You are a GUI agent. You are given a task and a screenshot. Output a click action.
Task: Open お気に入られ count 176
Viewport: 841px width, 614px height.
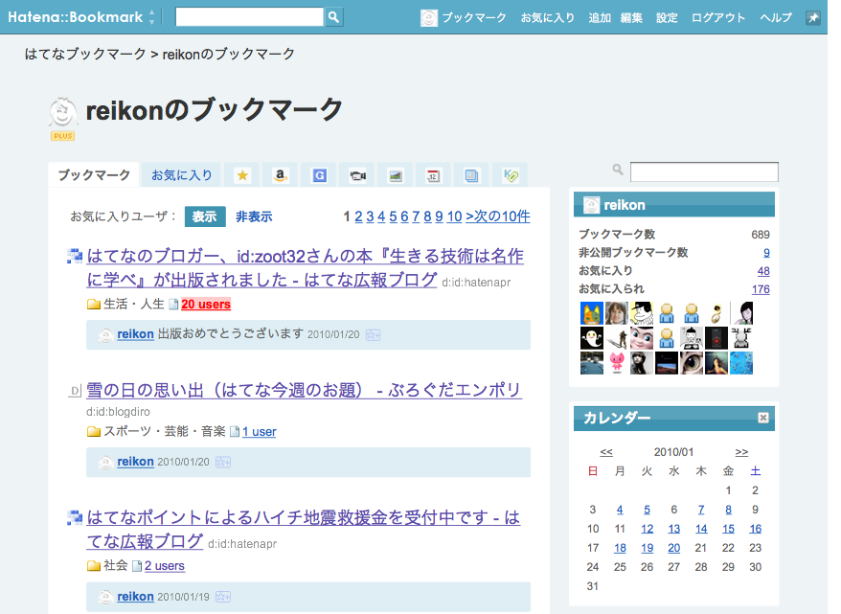tap(761, 289)
